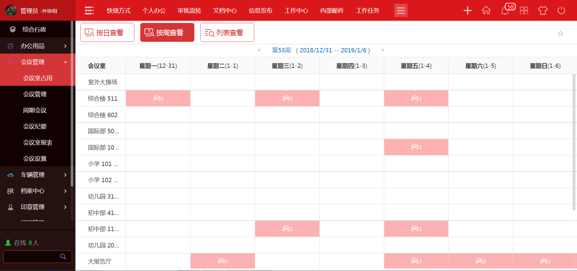The height and width of the screenshot is (271, 577).
Task: Favorite this page with star icon
Action: (x=560, y=33)
